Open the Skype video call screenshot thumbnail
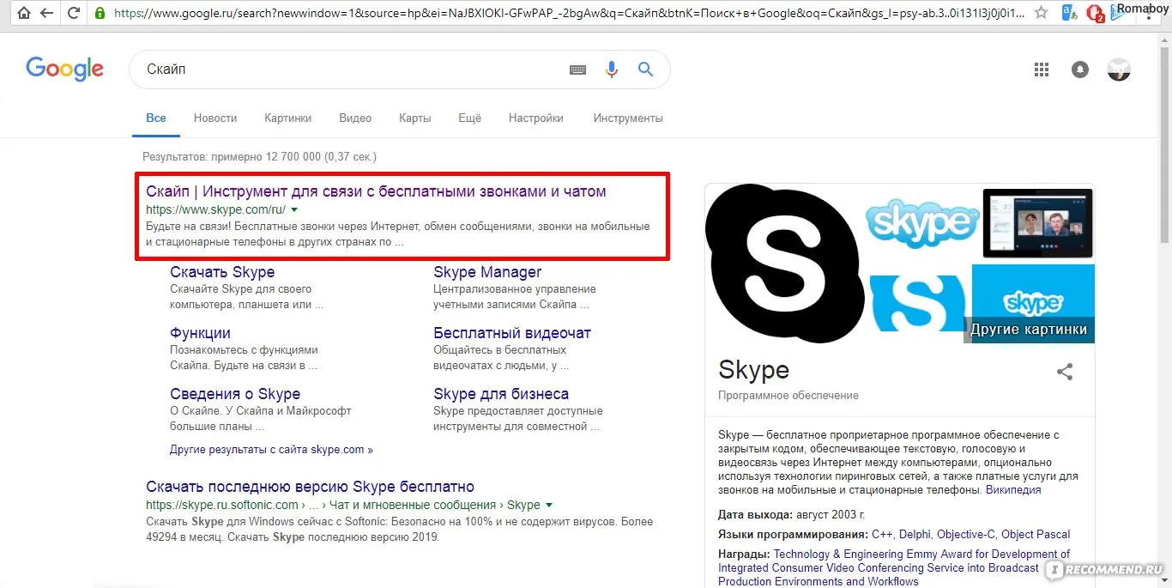 tap(1037, 223)
